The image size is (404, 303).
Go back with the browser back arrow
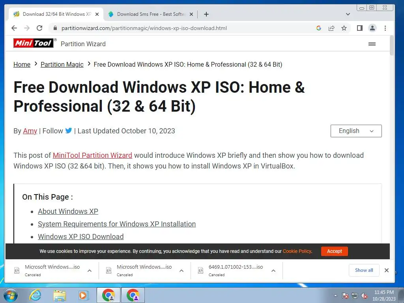pos(14,28)
